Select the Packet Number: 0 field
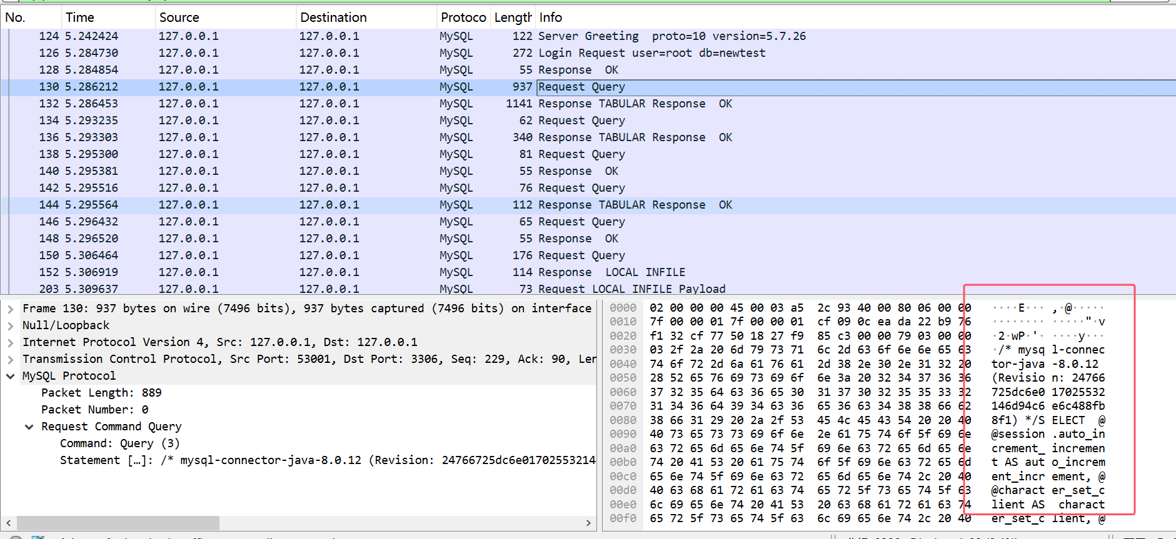The image size is (1176, 539). (95, 410)
